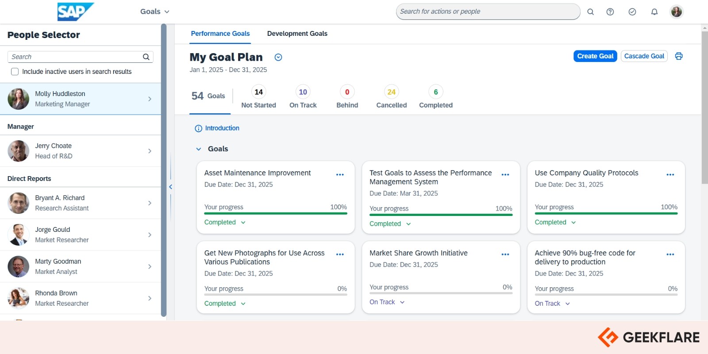Open options for Achieve 90% bug-free code goal

pos(670,254)
